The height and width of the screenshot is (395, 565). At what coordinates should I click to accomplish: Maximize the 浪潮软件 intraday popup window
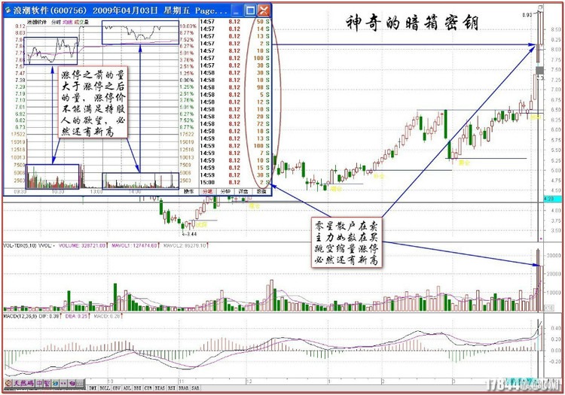point(250,11)
